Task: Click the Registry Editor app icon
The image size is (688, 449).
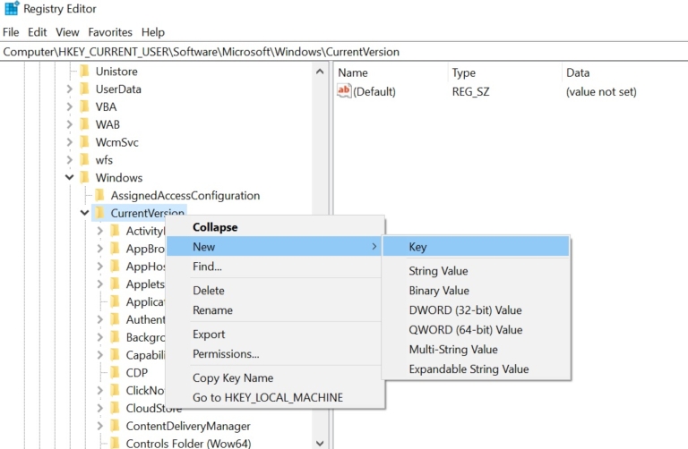Action: coord(12,8)
